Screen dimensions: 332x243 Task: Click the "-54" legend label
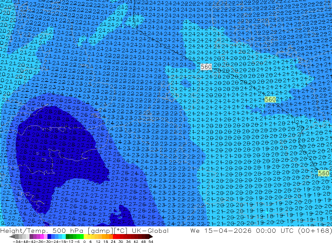click(x=17, y=242)
